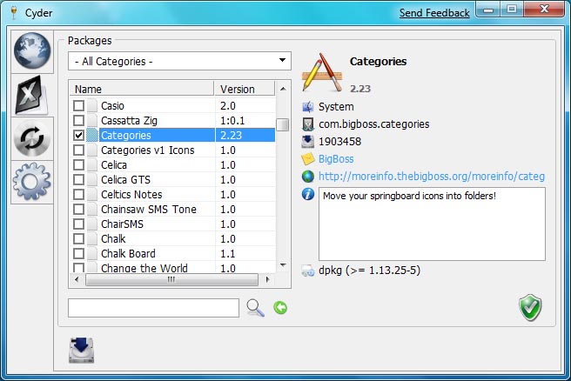Image resolution: width=571 pixels, height=381 pixels.
Task: Click the blue info icon beside description
Action: click(308, 194)
